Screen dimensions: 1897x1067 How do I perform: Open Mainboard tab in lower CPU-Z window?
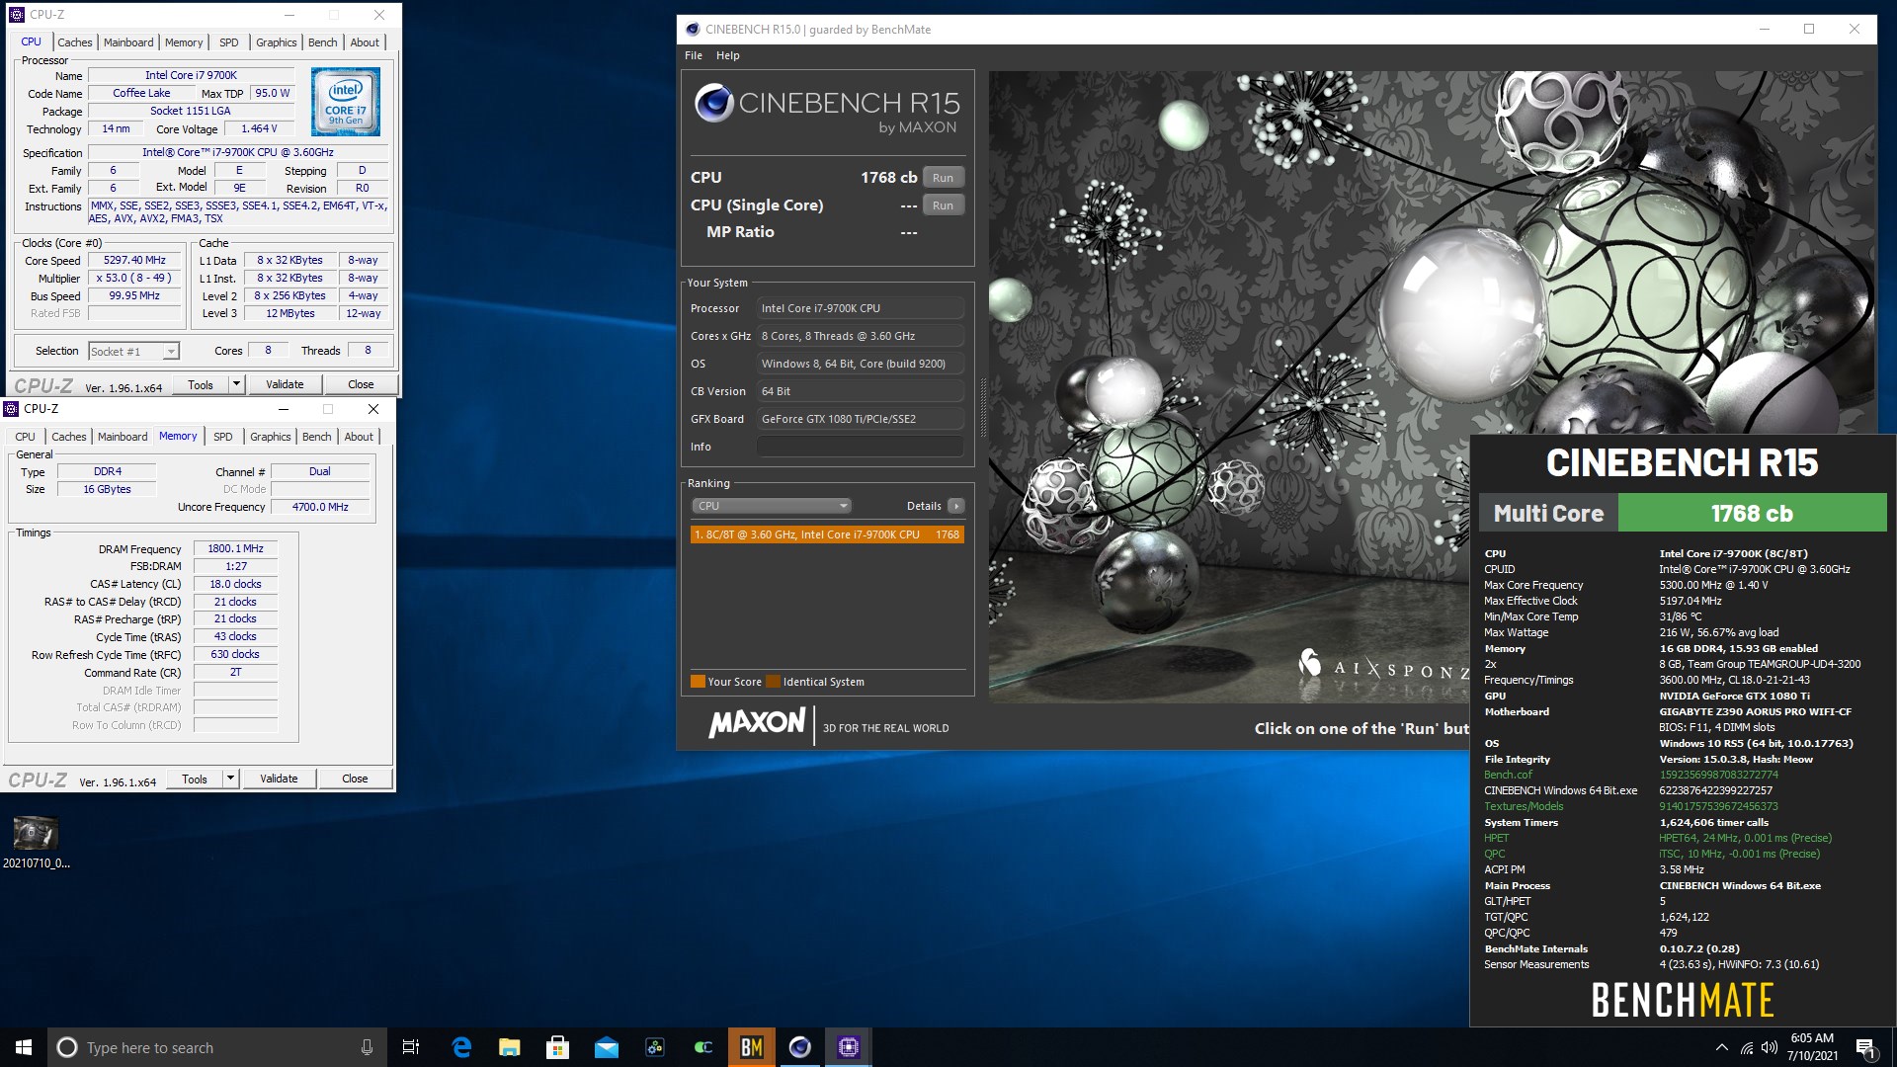point(123,437)
